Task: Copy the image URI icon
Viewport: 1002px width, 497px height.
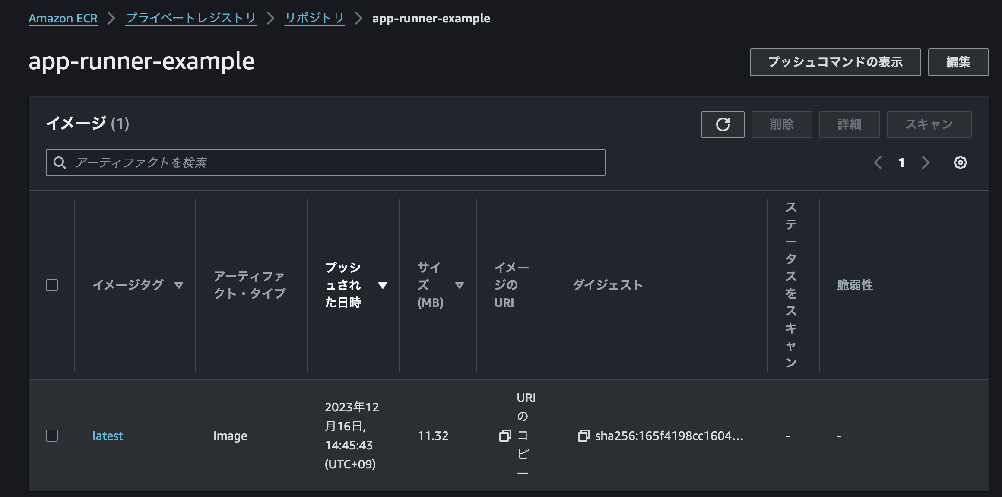Action: pyautogui.click(x=505, y=436)
